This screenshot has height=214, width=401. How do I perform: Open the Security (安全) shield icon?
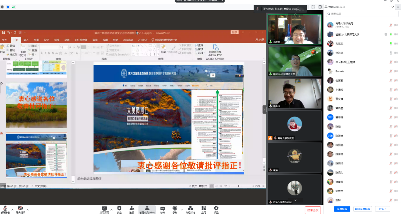(119, 209)
